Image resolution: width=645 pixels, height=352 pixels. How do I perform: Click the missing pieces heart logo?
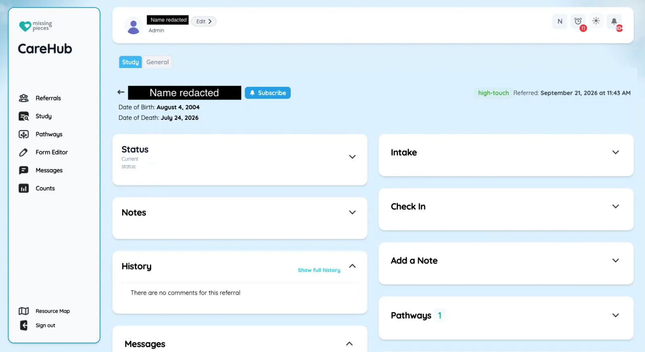pos(25,26)
